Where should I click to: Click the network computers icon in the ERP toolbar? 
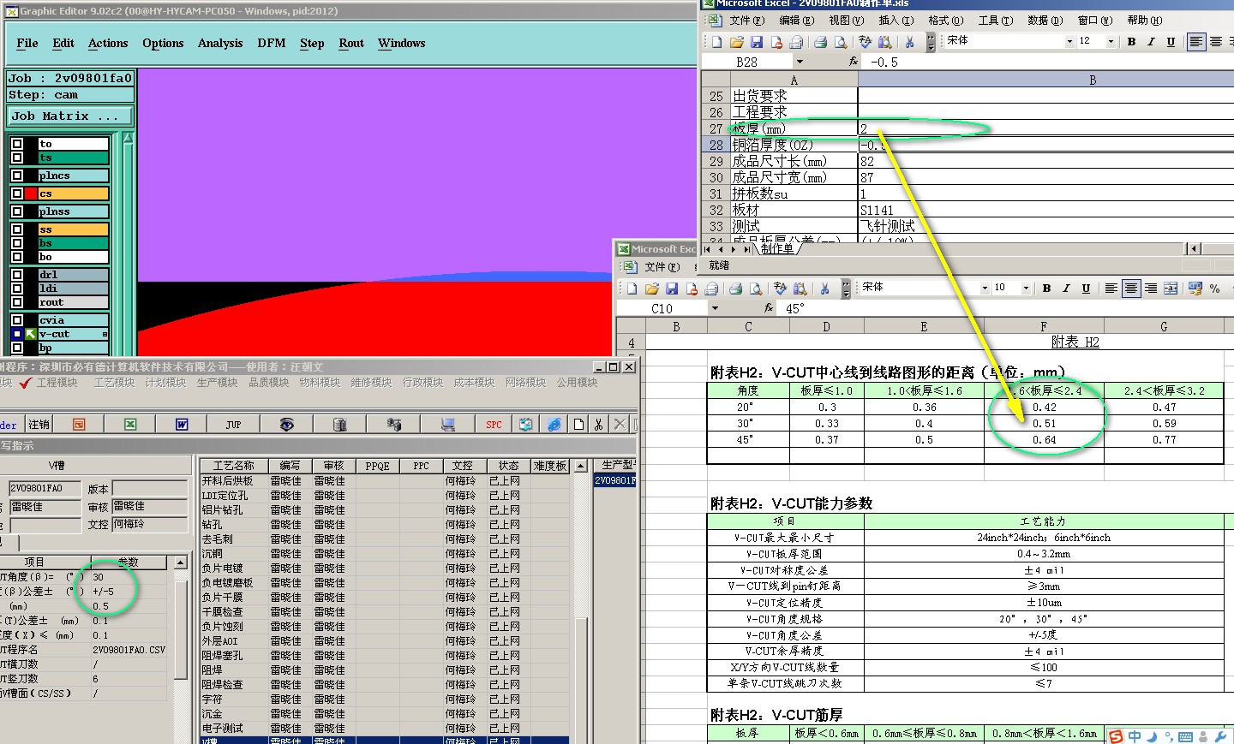click(x=394, y=425)
